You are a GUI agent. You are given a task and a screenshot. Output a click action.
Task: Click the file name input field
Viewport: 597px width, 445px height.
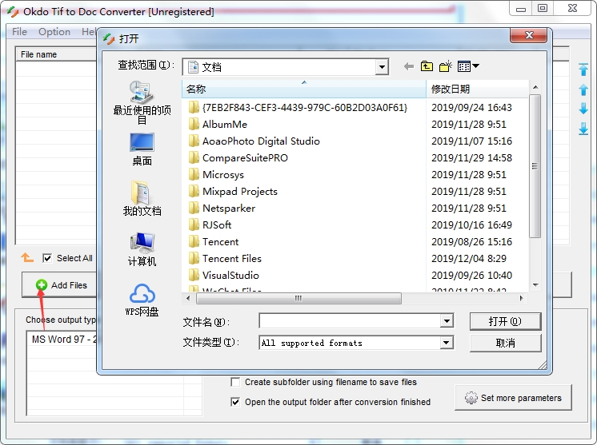(350, 321)
